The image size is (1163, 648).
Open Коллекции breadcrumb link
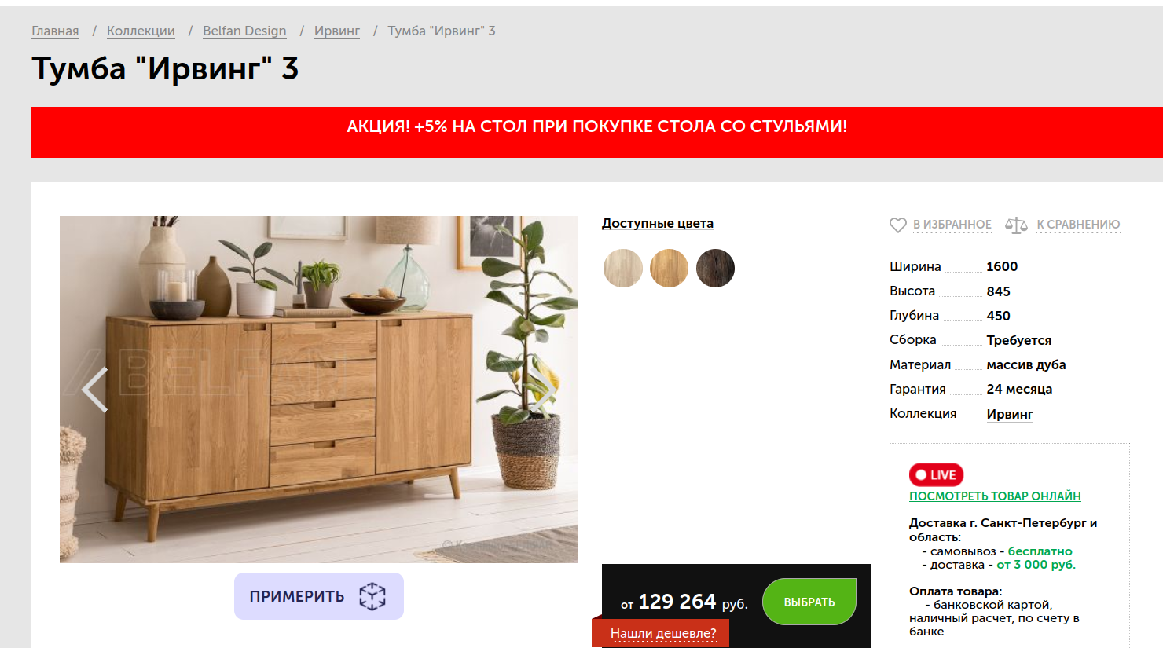tap(141, 31)
